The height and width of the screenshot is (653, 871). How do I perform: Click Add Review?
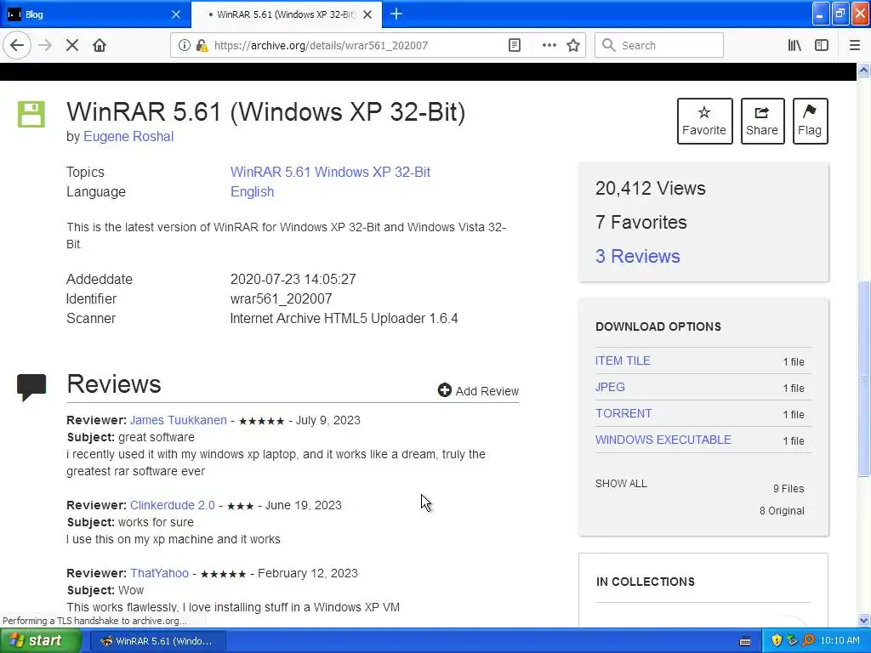(478, 391)
